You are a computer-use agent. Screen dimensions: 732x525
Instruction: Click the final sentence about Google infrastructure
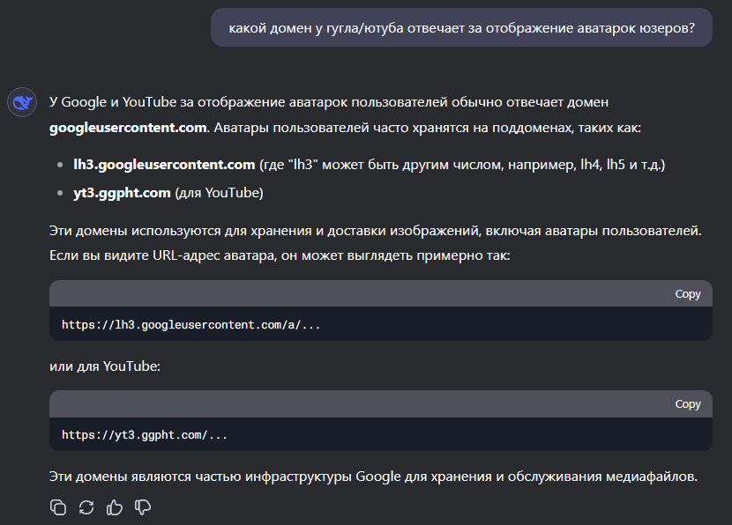coord(373,477)
